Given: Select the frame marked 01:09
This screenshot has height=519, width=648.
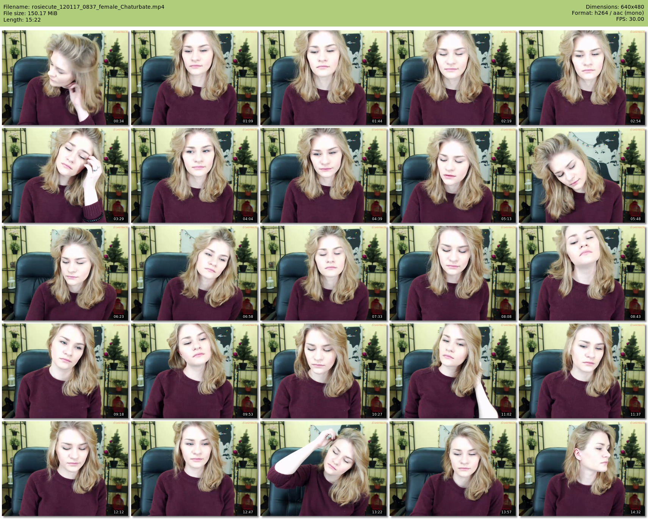Looking at the screenshot, I should tap(194, 78).
